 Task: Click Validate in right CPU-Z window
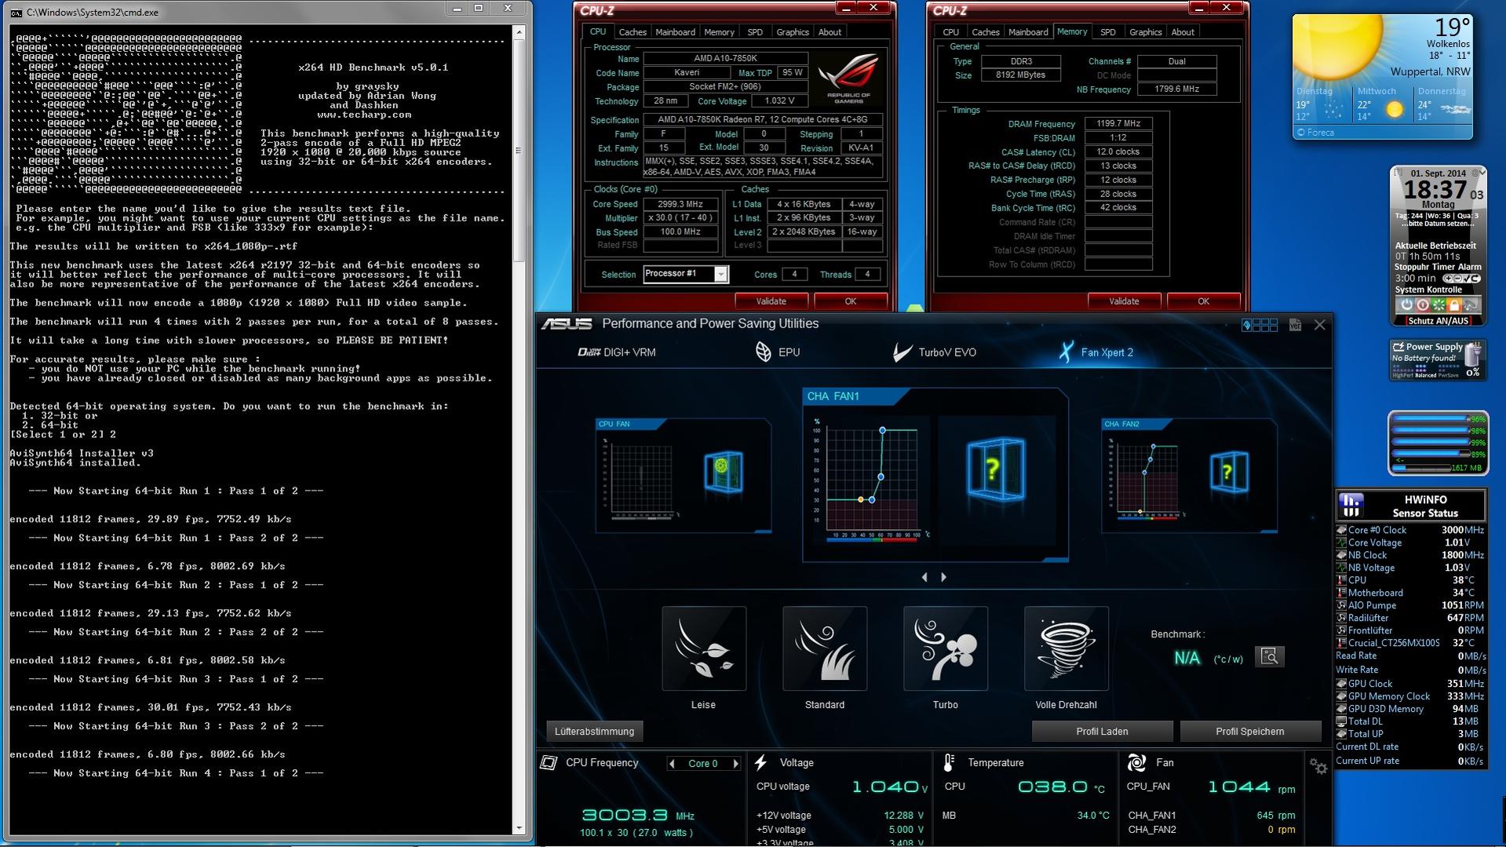(1124, 301)
